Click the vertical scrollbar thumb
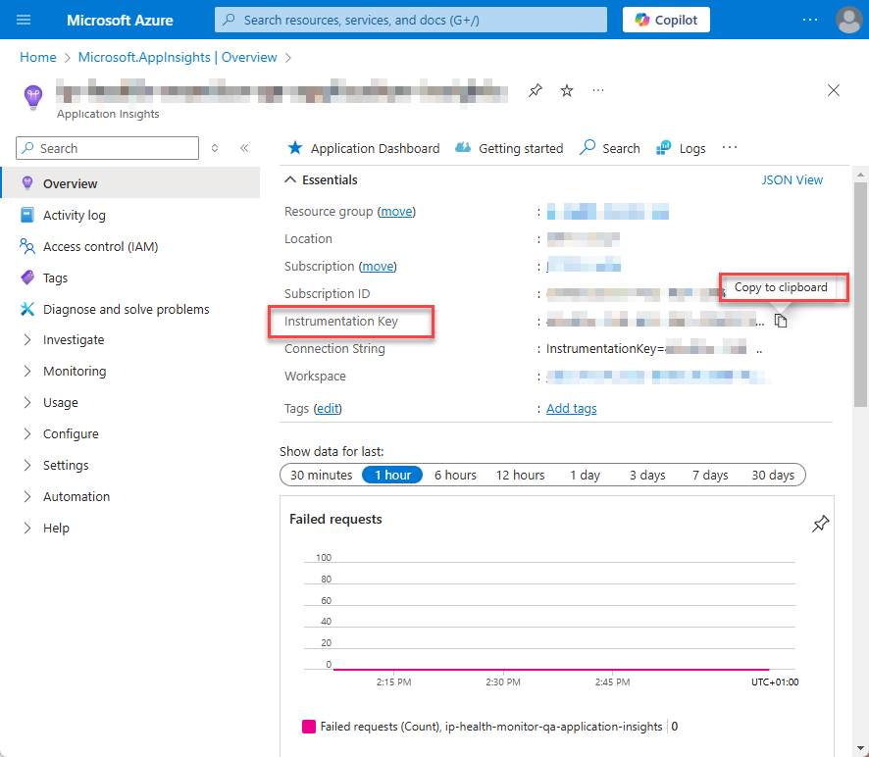 click(860, 294)
